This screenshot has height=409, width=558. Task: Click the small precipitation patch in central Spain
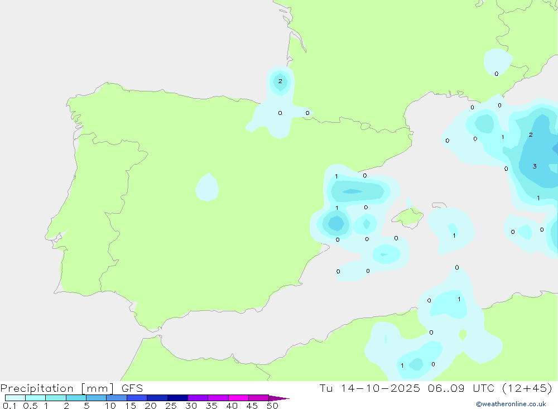[207, 187]
